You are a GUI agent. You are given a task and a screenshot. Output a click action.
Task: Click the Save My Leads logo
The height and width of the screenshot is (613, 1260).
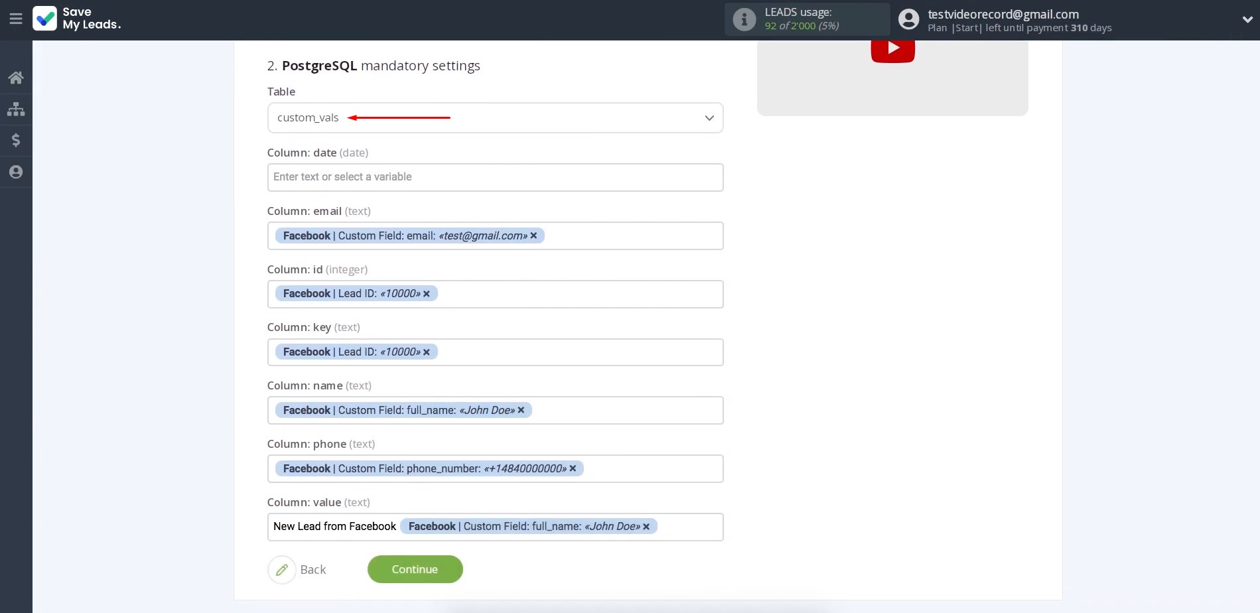(x=77, y=19)
